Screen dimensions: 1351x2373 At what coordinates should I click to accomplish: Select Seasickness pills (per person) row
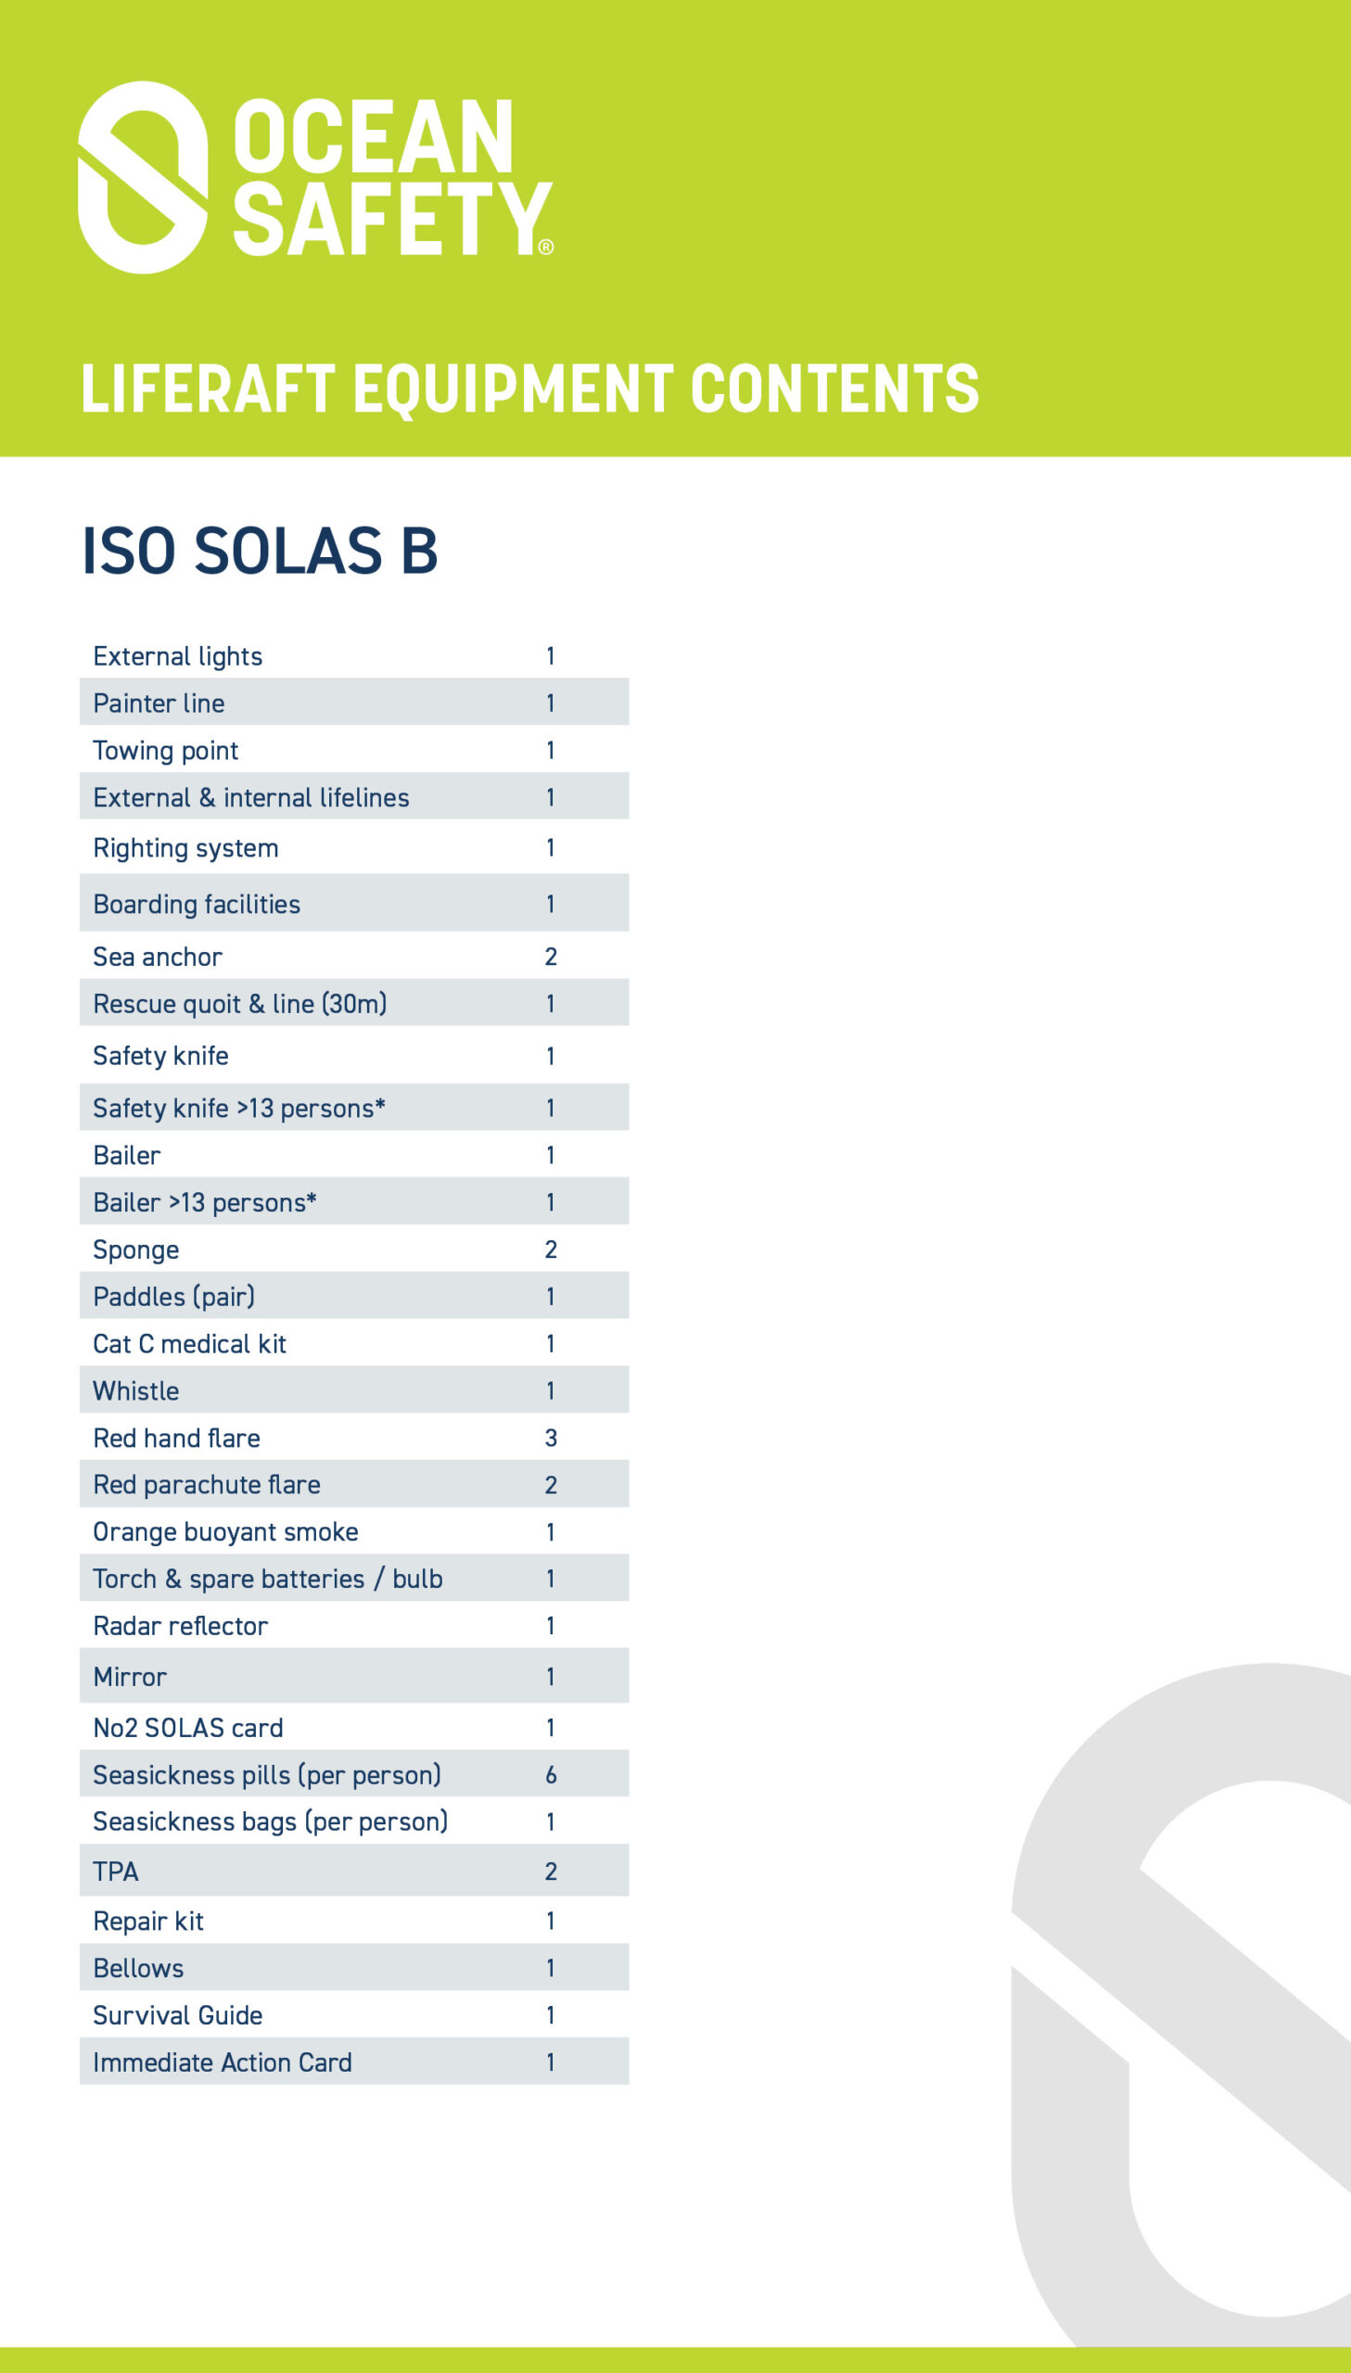coord(353,1774)
